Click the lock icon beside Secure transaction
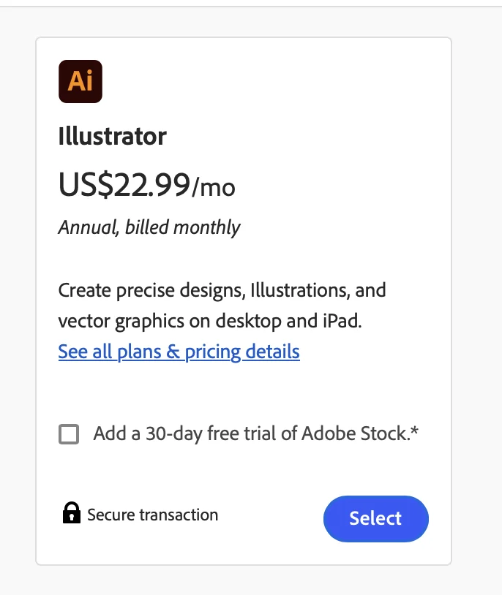The image size is (502, 595). pyautogui.click(x=71, y=513)
